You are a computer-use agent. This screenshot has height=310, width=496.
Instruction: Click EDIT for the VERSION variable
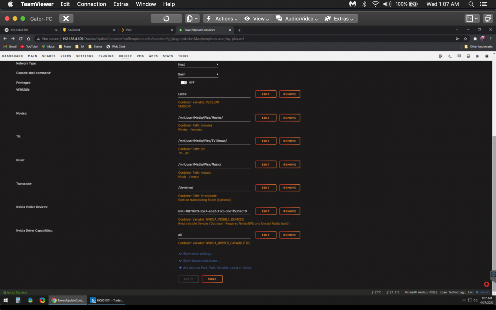(266, 94)
